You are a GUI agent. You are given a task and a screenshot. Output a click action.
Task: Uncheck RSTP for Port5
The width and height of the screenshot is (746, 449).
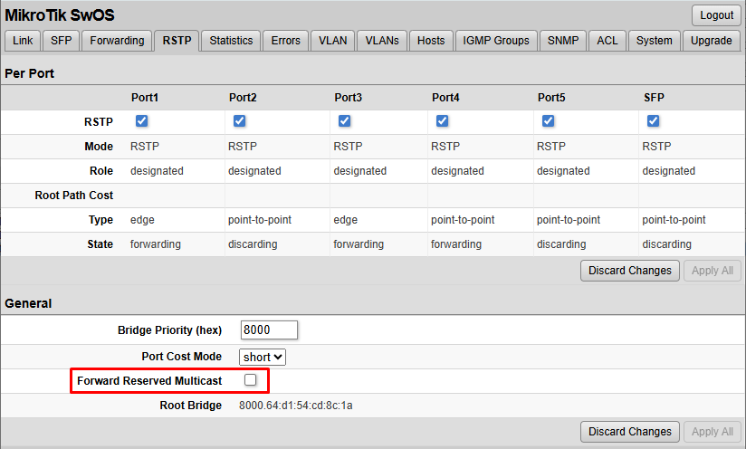click(548, 120)
